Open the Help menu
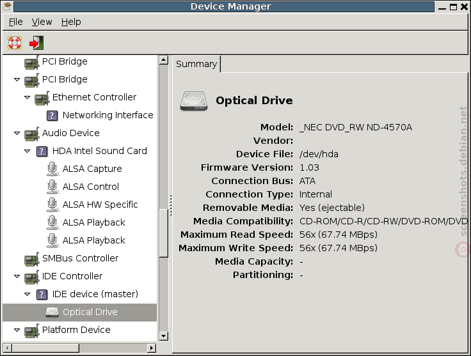 71,22
